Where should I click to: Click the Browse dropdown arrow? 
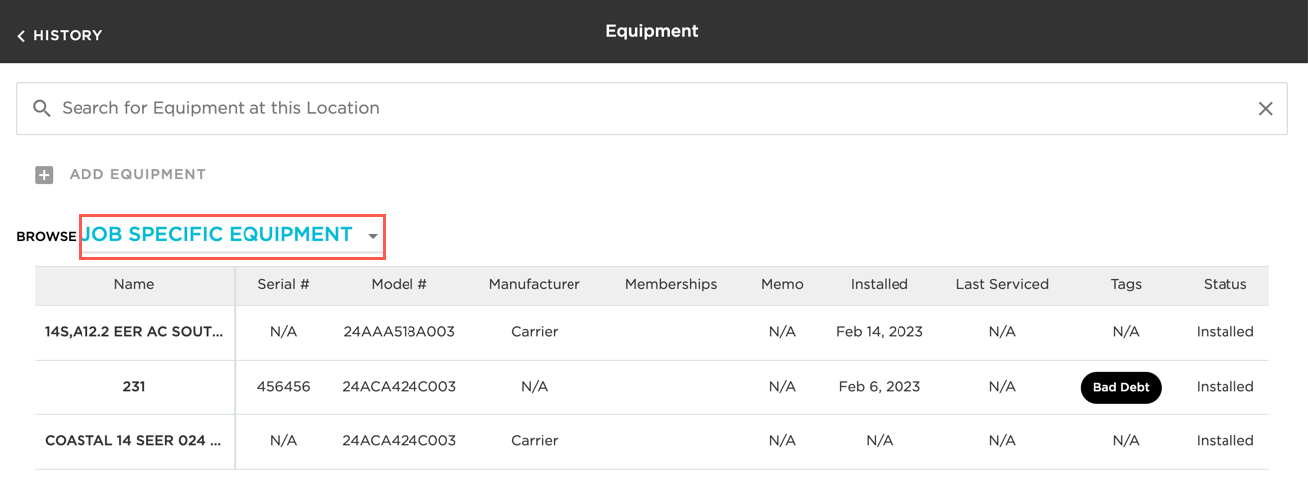[373, 237]
